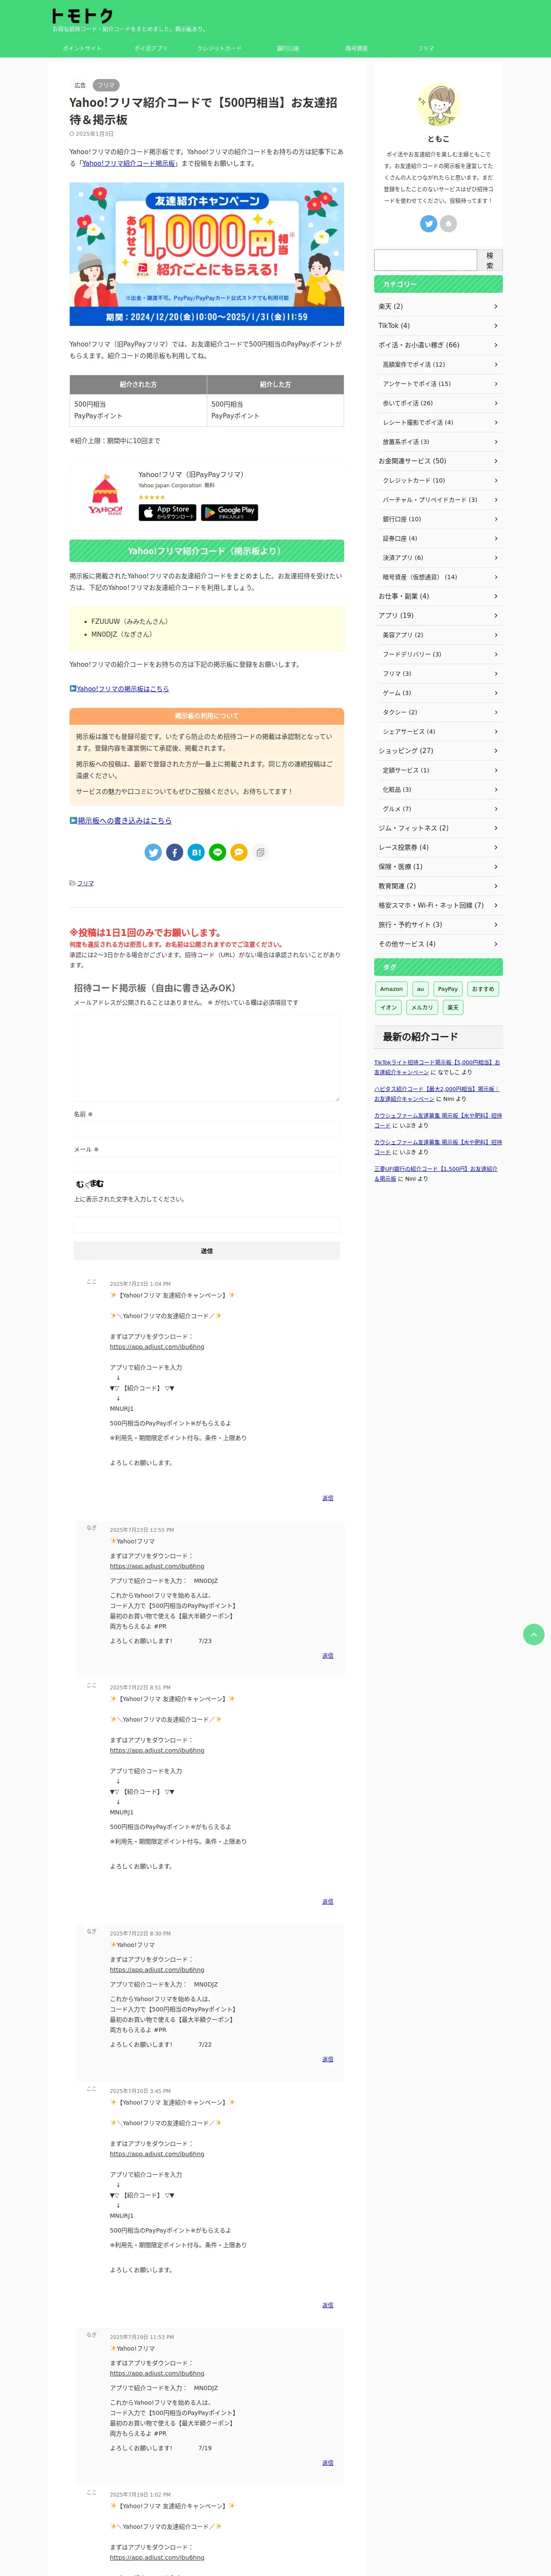Select the PayPay tag

point(448,989)
